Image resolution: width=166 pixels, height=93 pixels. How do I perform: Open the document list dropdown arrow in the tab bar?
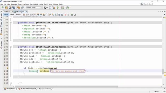(163, 11)
